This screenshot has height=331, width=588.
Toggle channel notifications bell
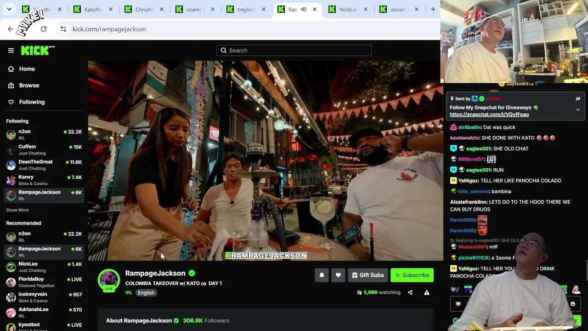click(322, 275)
